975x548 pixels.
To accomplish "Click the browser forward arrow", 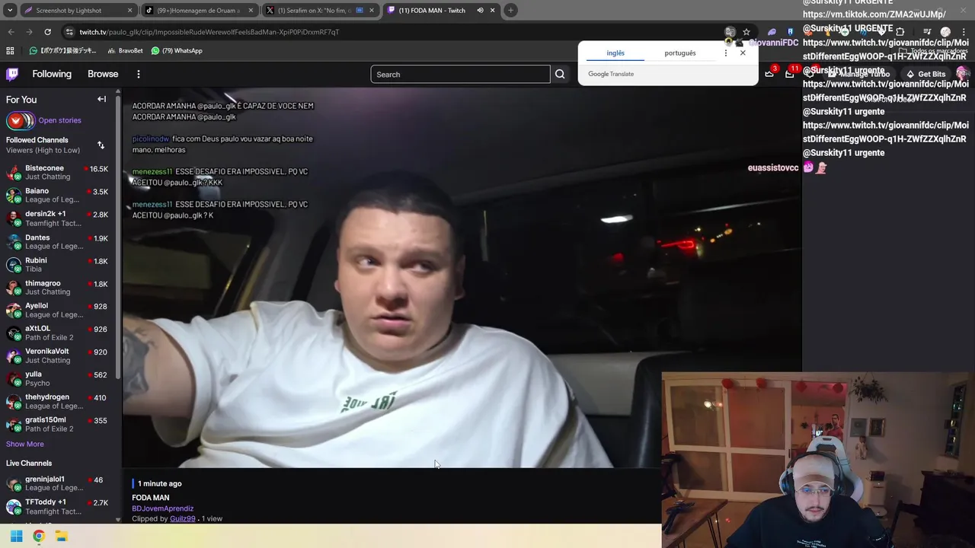I will click(29, 32).
